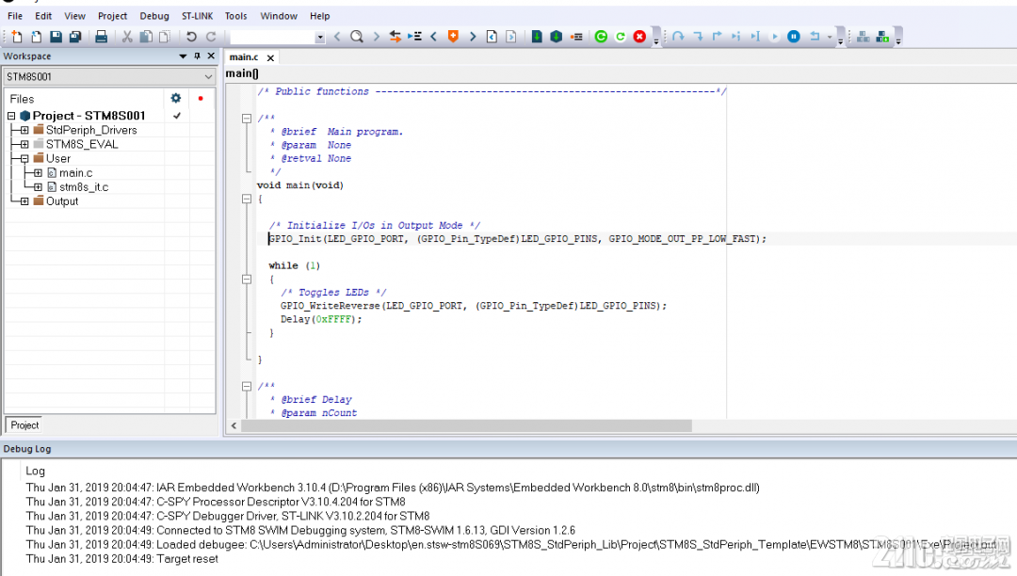
Task: Expand the Output folder
Action: coord(24,201)
